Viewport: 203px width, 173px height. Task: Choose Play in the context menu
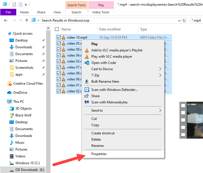pos(123,44)
